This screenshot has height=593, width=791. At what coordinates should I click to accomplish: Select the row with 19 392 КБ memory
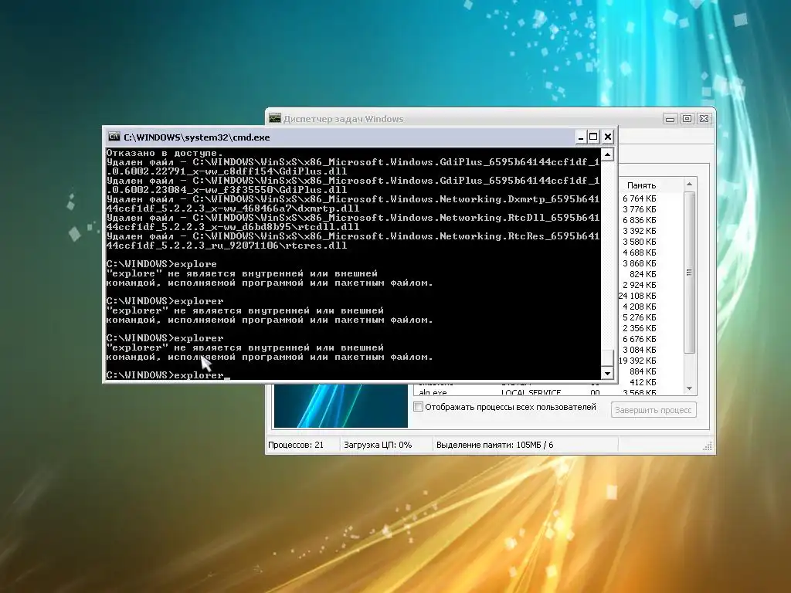coord(637,361)
